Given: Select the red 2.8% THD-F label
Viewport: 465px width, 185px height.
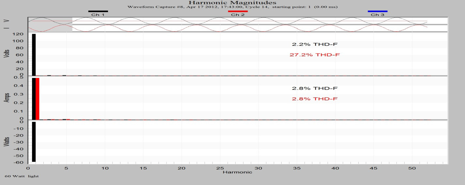Looking at the screenshot, I should pos(315,99).
